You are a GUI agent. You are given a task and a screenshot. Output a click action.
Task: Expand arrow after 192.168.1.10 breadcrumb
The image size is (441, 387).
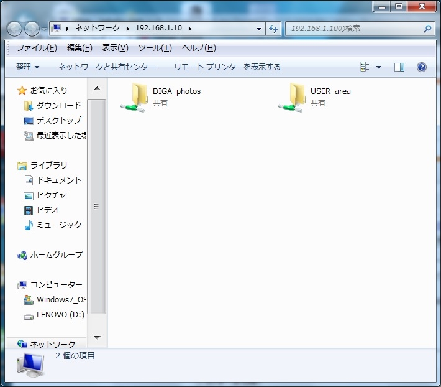pyautogui.click(x=190, y=29)
